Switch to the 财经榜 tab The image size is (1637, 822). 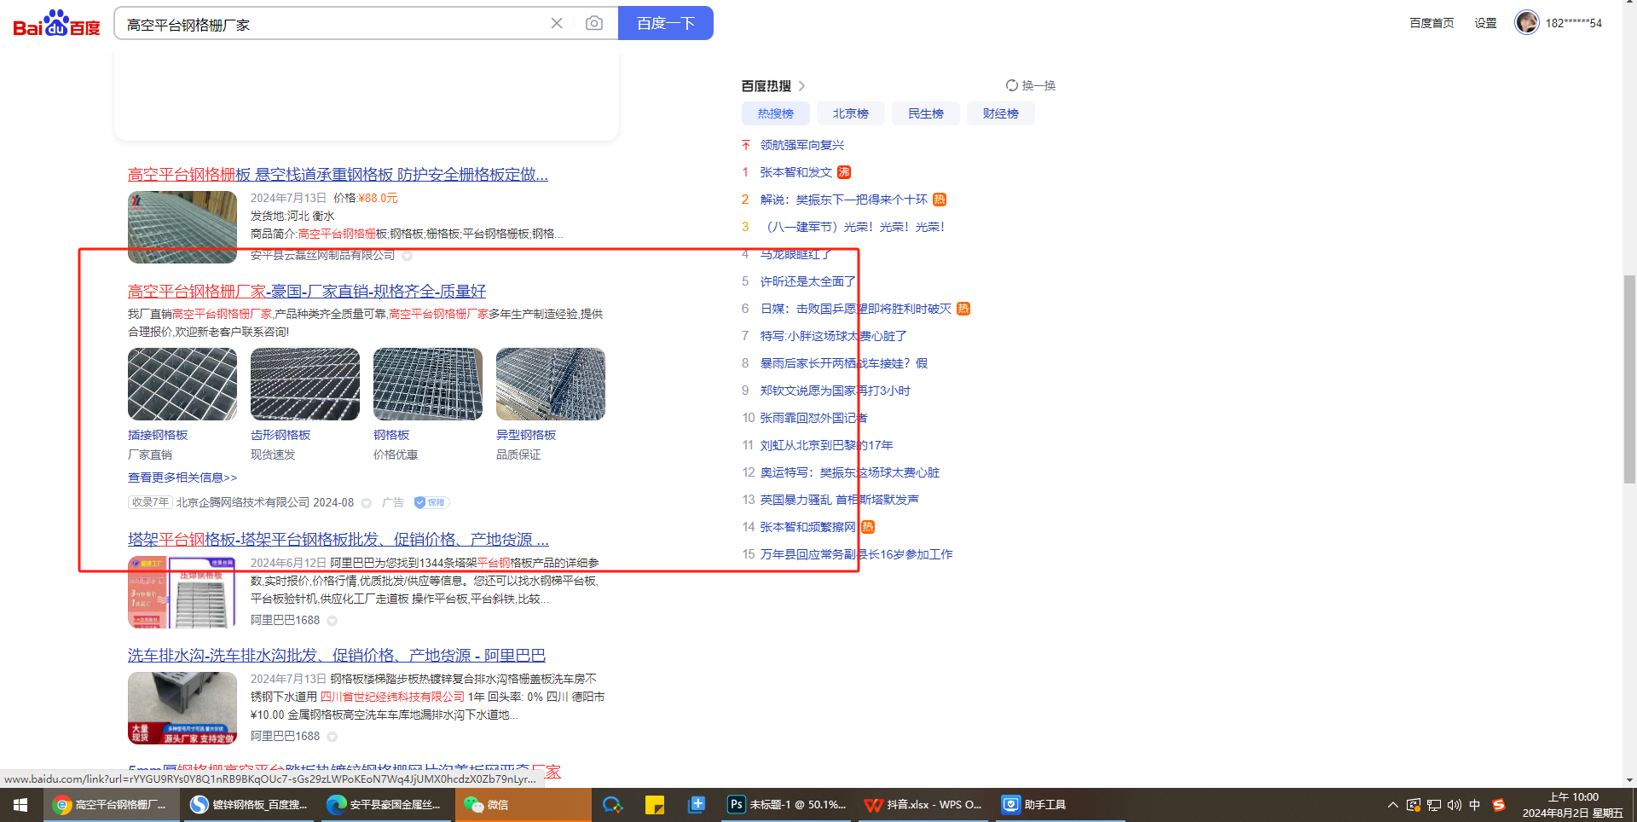coord(1000,113)
